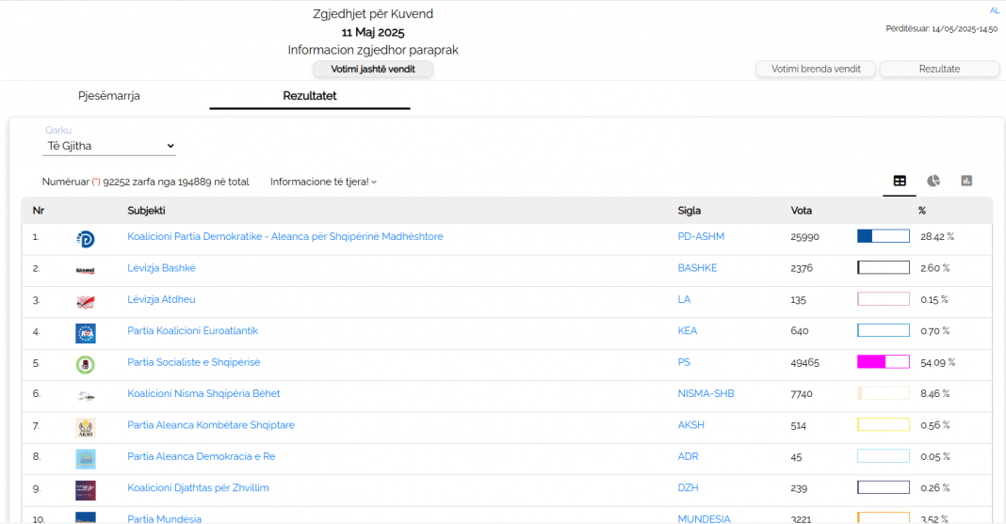Click the MUNDESIA sigla link
Viewport: 1006px width, 524px height.
coord(704,518)
